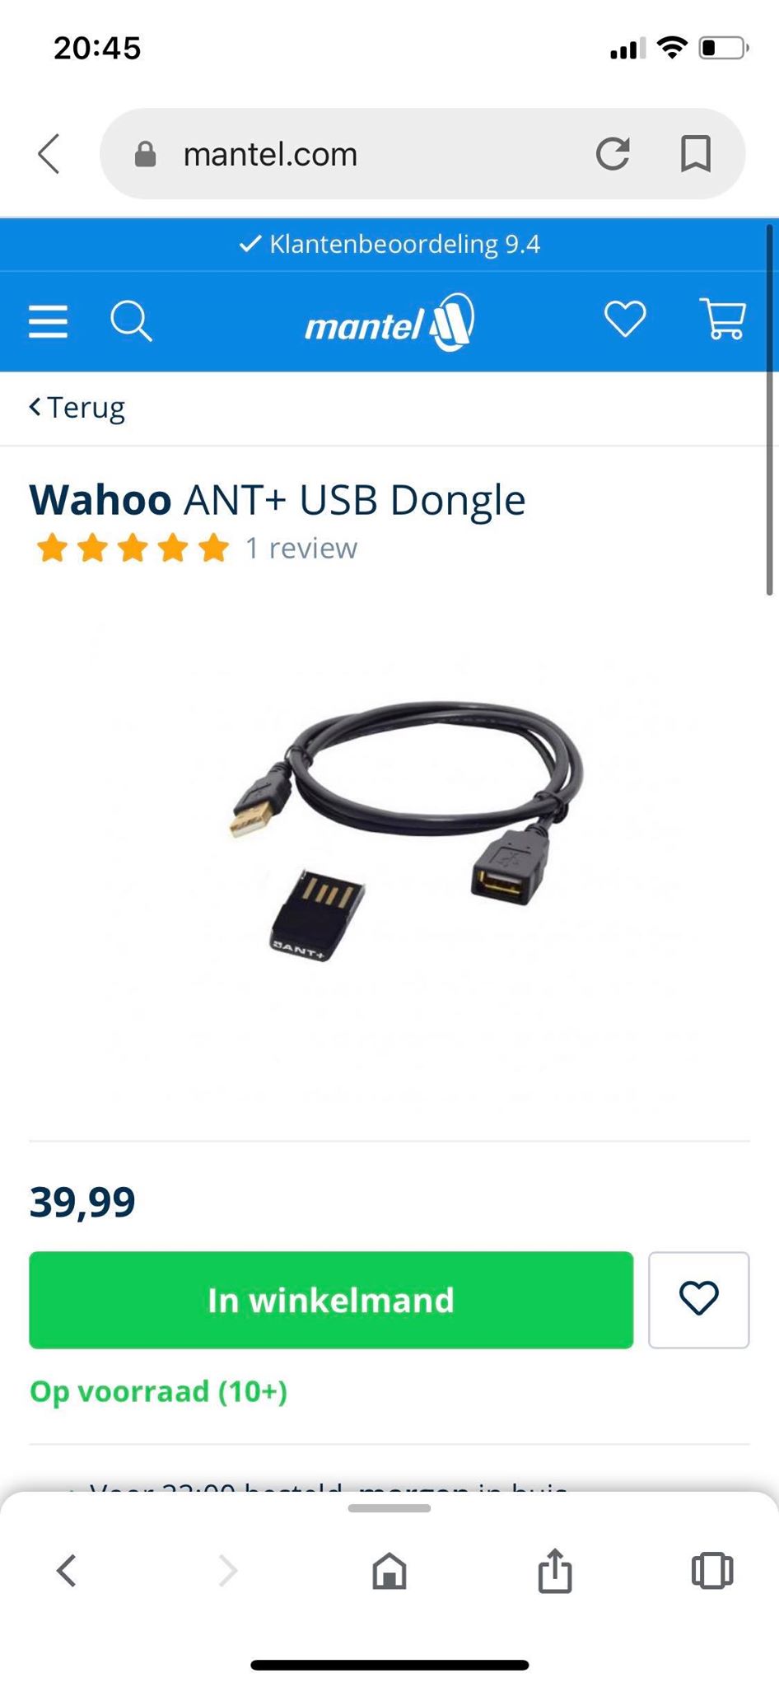Add product to wishlist heart button
This screenshot has width=779, height=1687.
click(x=698, y=1300)
